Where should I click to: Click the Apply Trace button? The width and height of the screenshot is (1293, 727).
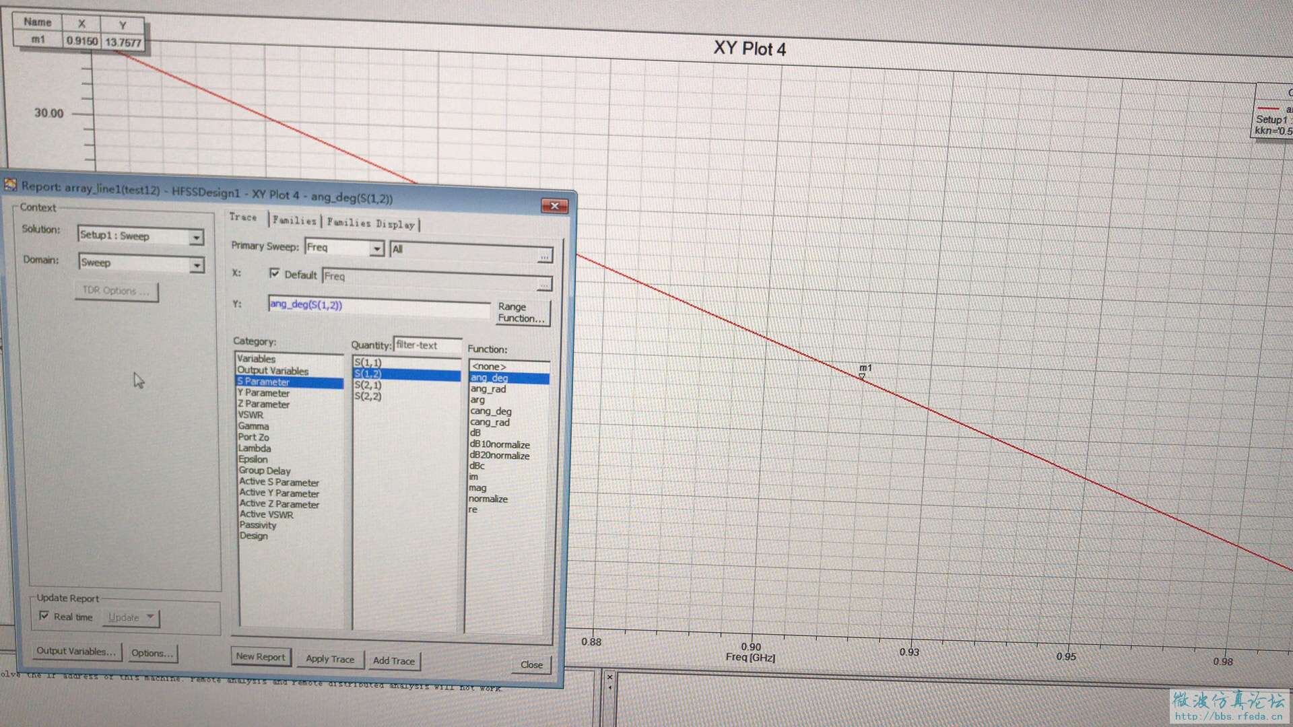point(330,659)
